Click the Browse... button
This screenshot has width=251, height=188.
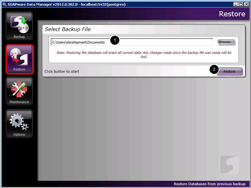click(x=226, y=42)
